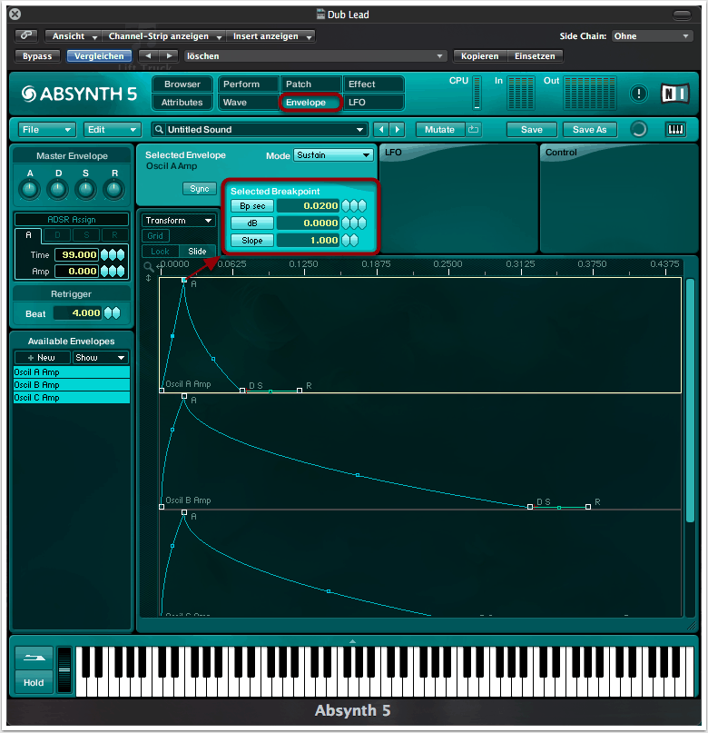Click the mutate retry icon beside Mutate
This screenshot has width=708, height=733.
(474, 130)
